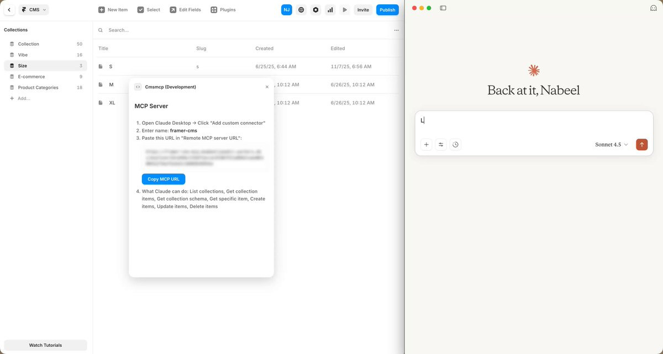Open the tools settings sliders icon in Claude
Screen dimensions: 663x354
(x=441, y=145)
